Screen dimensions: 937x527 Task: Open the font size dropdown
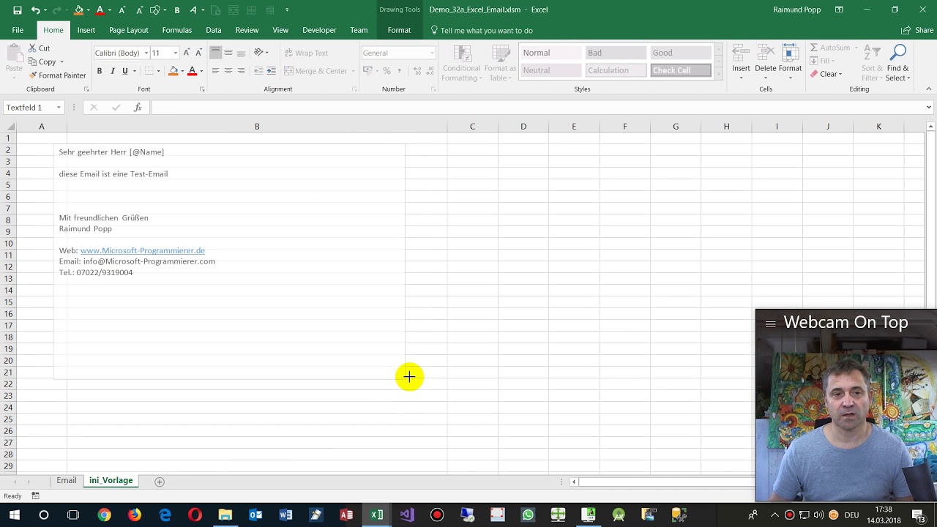coord(175,53)
